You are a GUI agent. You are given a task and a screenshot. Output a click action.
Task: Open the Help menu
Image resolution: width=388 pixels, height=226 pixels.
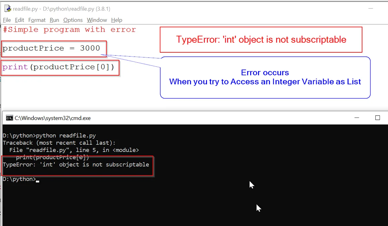click(116, 20)
